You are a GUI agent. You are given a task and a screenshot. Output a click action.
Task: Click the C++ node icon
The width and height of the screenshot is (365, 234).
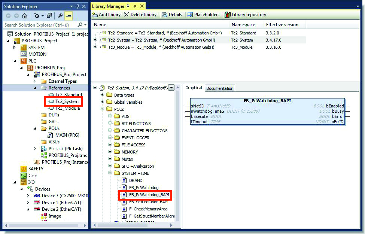pyautogui.click(x=24, y=176)
